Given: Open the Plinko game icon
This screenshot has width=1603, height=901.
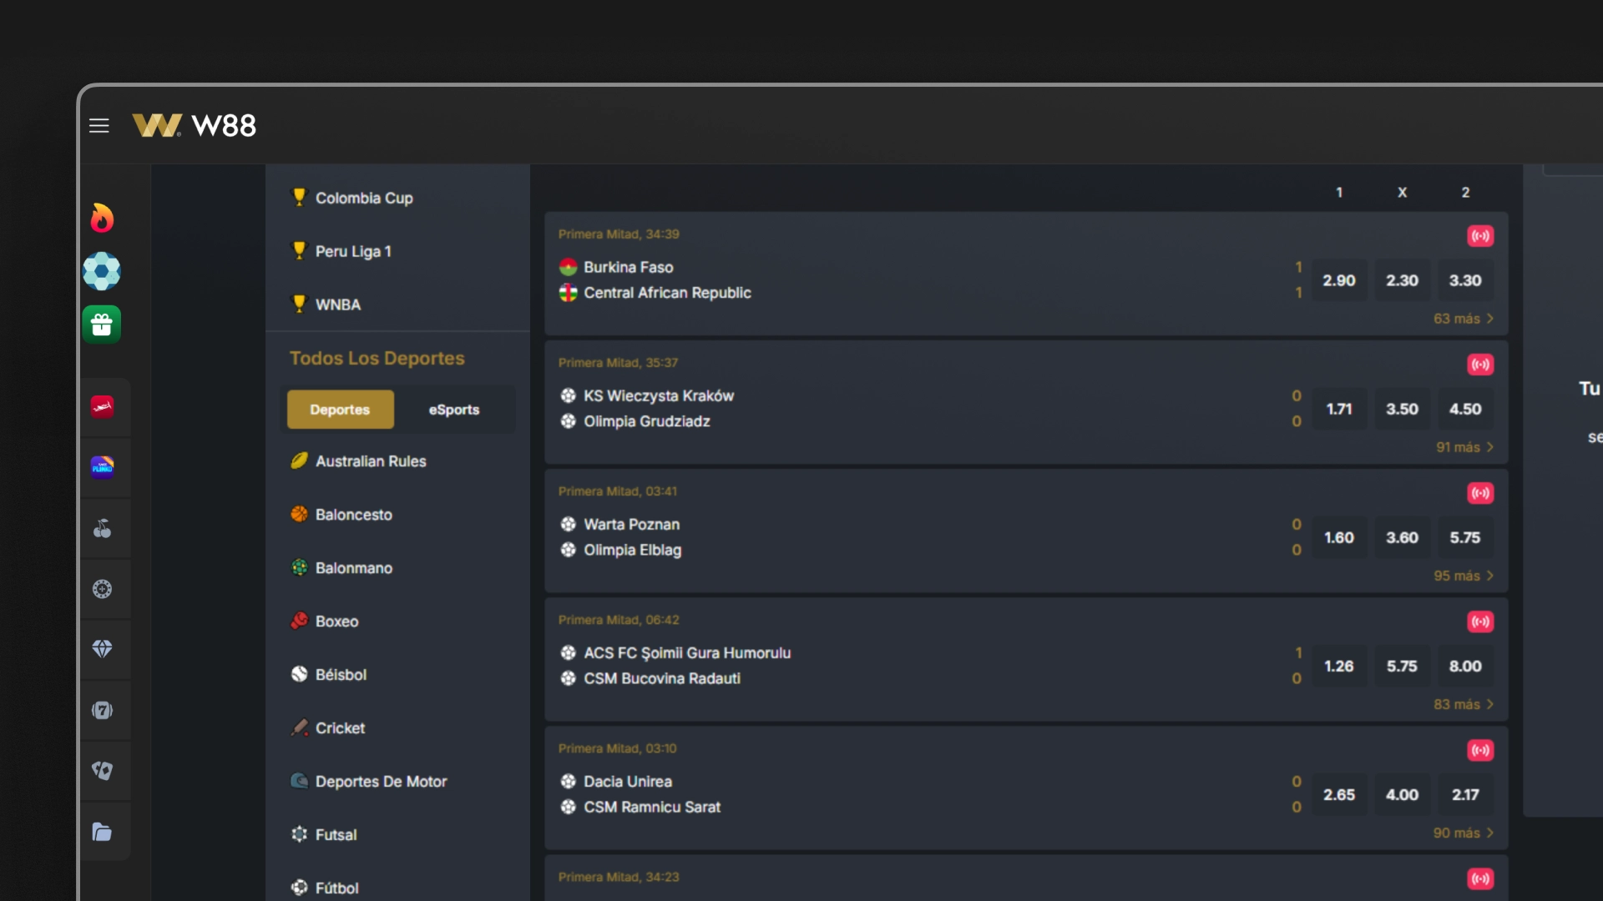Looking at the screenshot, I should (103, 466).
